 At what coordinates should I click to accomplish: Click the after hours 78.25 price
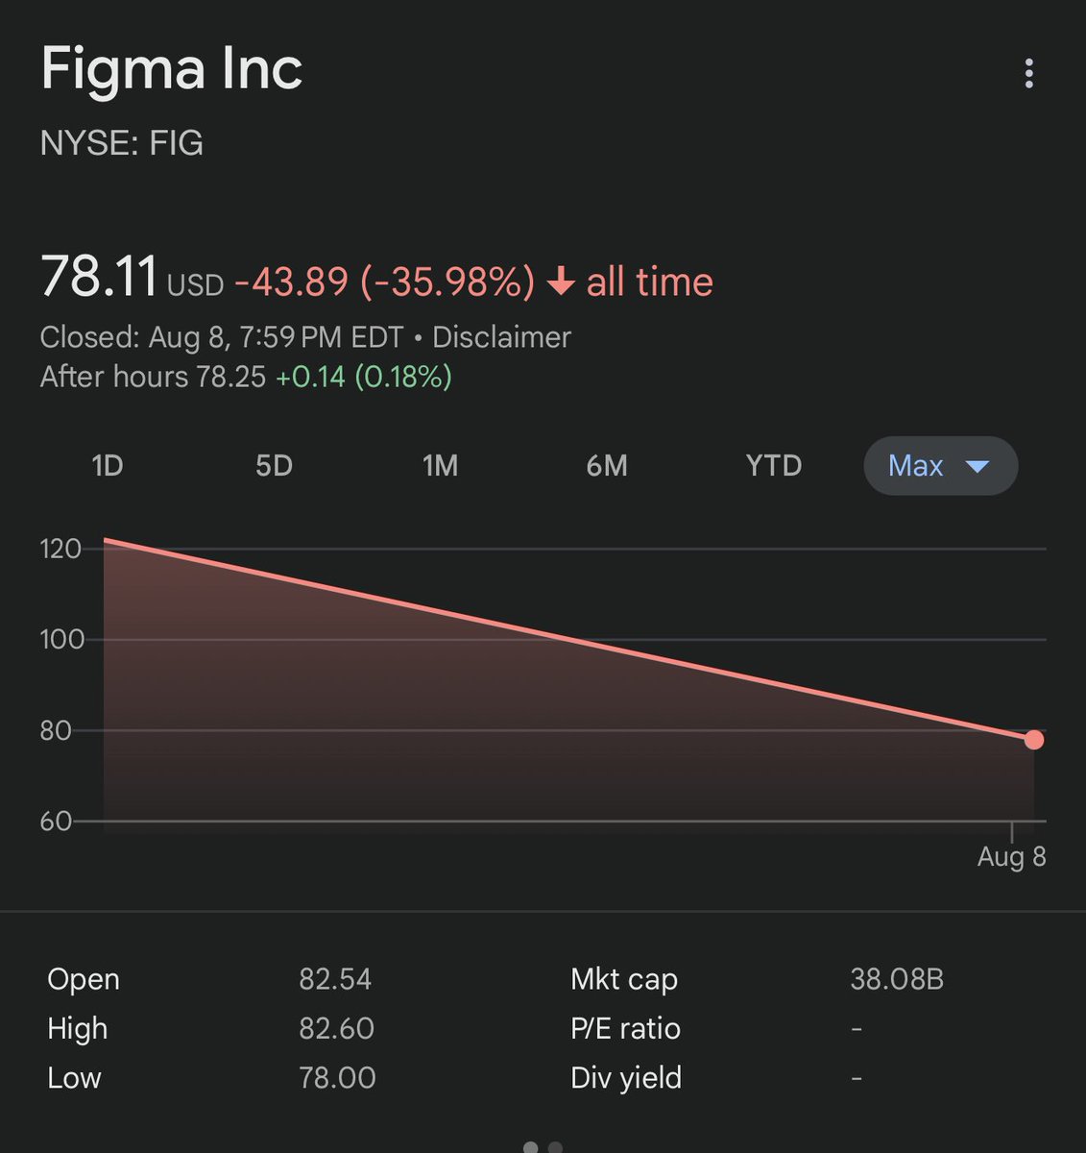[230, 377]
